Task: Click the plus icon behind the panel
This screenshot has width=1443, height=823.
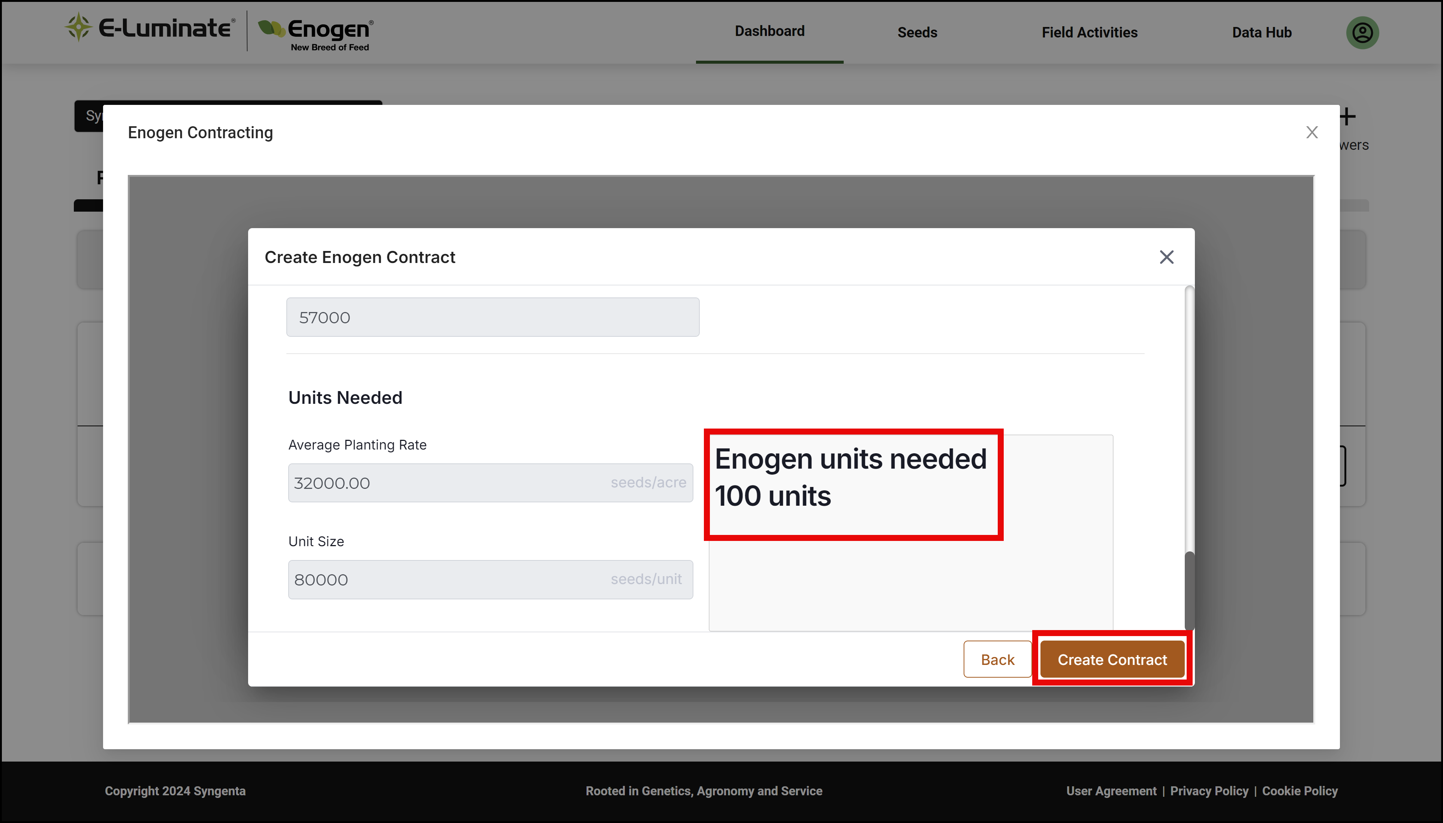Action: [1348, 117]
